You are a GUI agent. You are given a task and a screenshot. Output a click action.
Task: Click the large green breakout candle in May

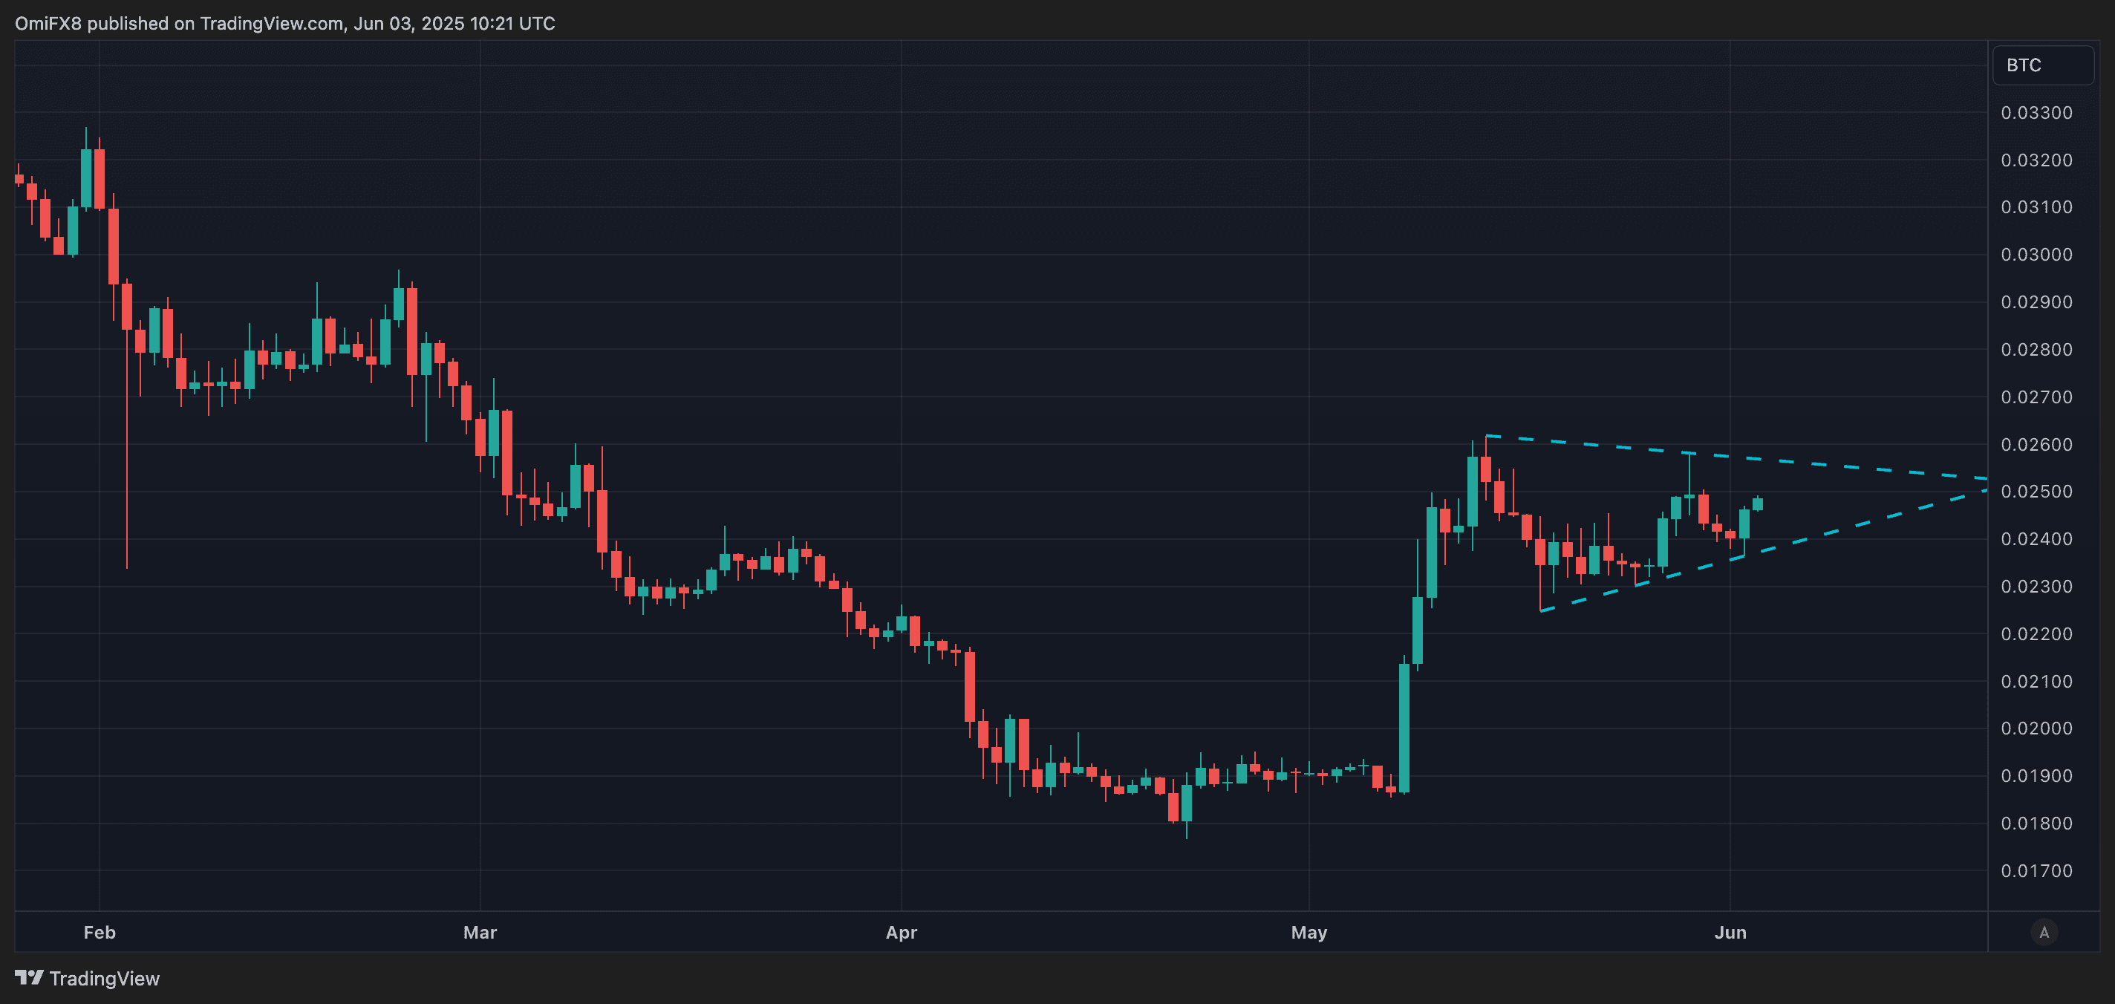pos(1404,728)
